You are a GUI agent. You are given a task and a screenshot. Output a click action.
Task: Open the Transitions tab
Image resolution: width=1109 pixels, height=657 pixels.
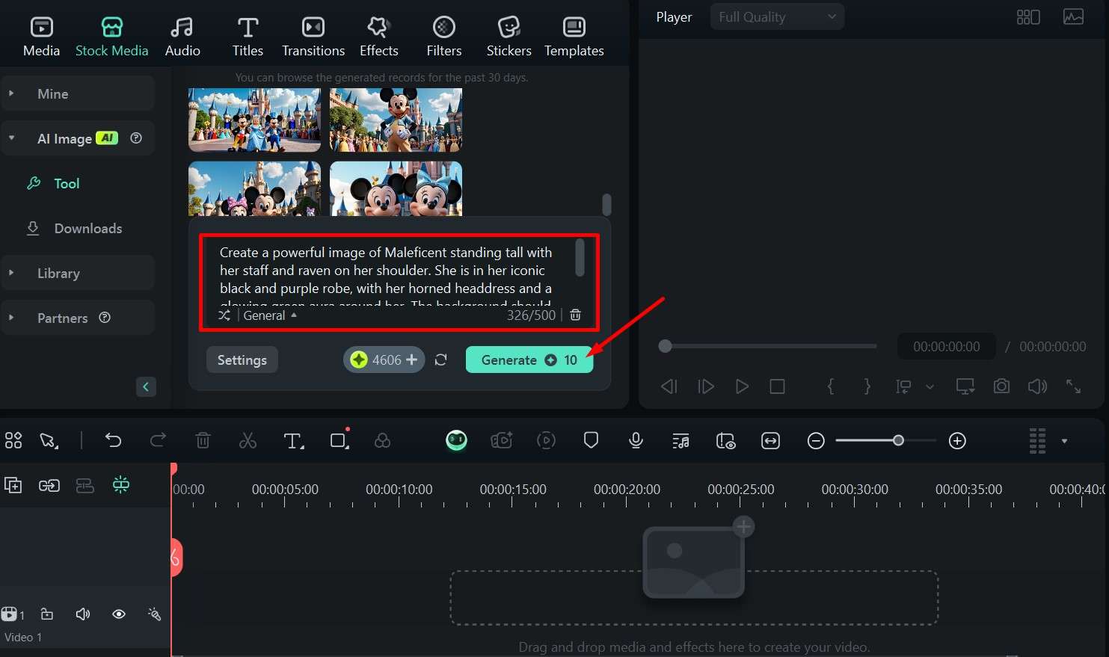(313, 37)
